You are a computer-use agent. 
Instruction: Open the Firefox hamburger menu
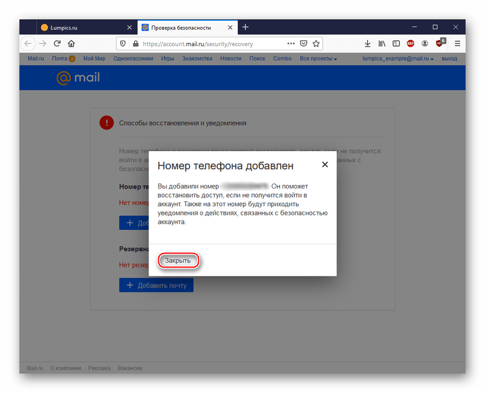point(457,44)
